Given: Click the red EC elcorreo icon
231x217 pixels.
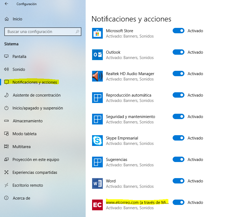Looking at the screenshot, I should pos(97,205).
